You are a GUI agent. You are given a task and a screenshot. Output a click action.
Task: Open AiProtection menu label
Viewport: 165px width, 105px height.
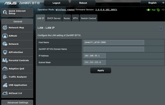16,52
